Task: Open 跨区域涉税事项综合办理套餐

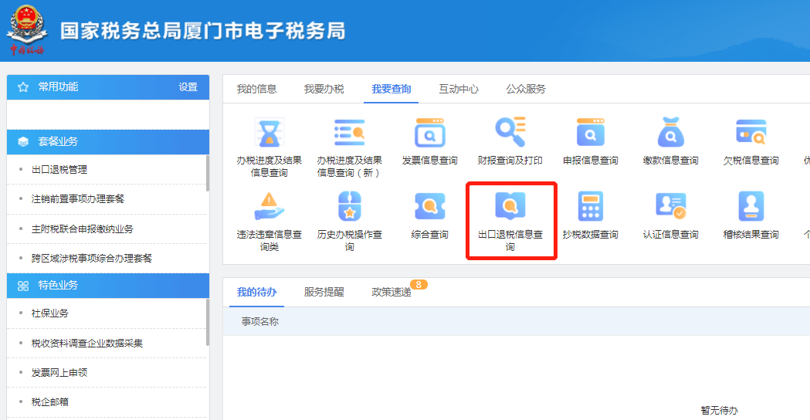Action: (x=91, y=259)
